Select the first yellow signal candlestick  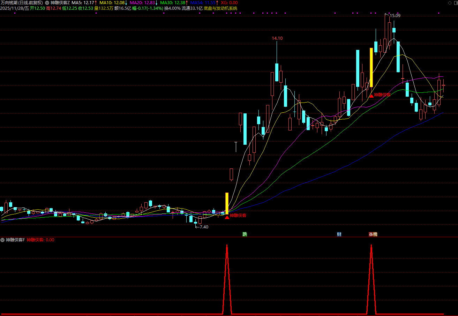pyautogui.click(x=227, y=203)
